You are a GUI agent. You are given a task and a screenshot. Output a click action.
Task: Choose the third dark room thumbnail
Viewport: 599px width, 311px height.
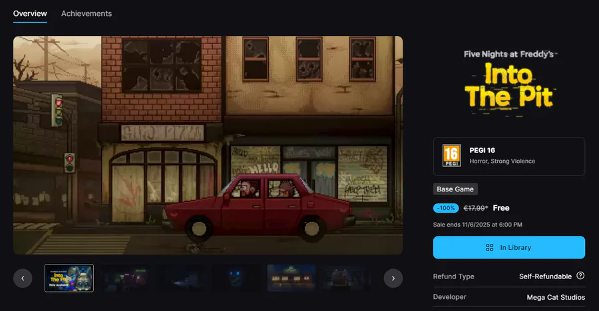180,278
